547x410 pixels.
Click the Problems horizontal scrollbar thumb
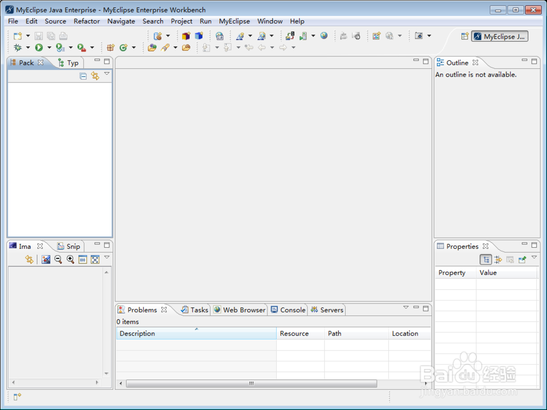click(x=252, y=384)
